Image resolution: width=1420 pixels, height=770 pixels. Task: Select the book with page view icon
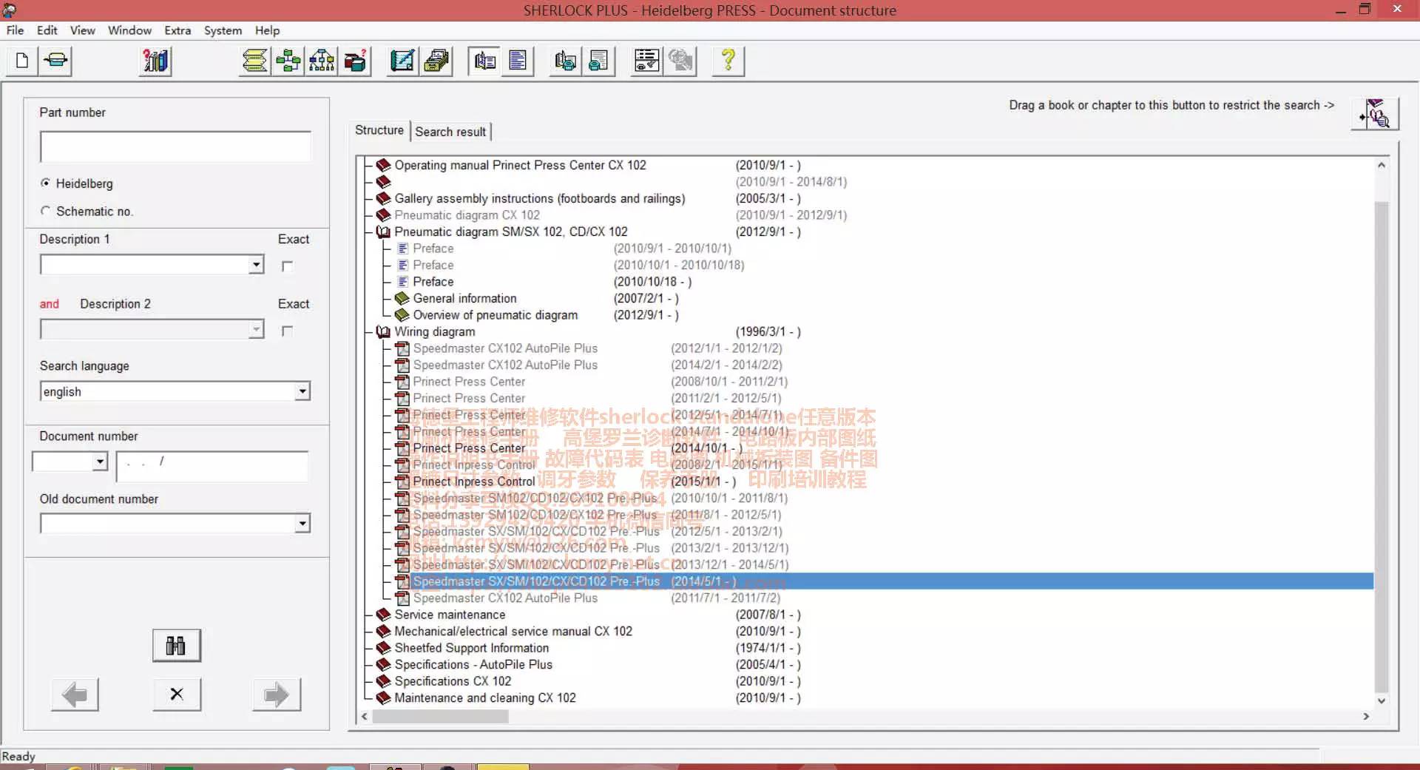coord(484,61)
